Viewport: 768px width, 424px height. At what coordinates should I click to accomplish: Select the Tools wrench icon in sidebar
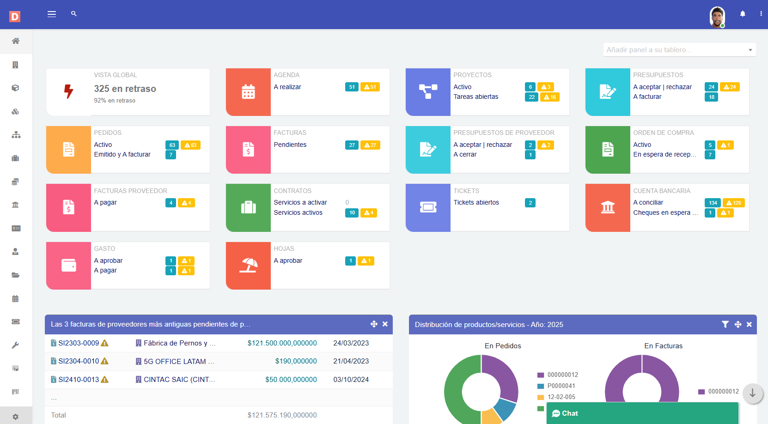coord(16,345)
